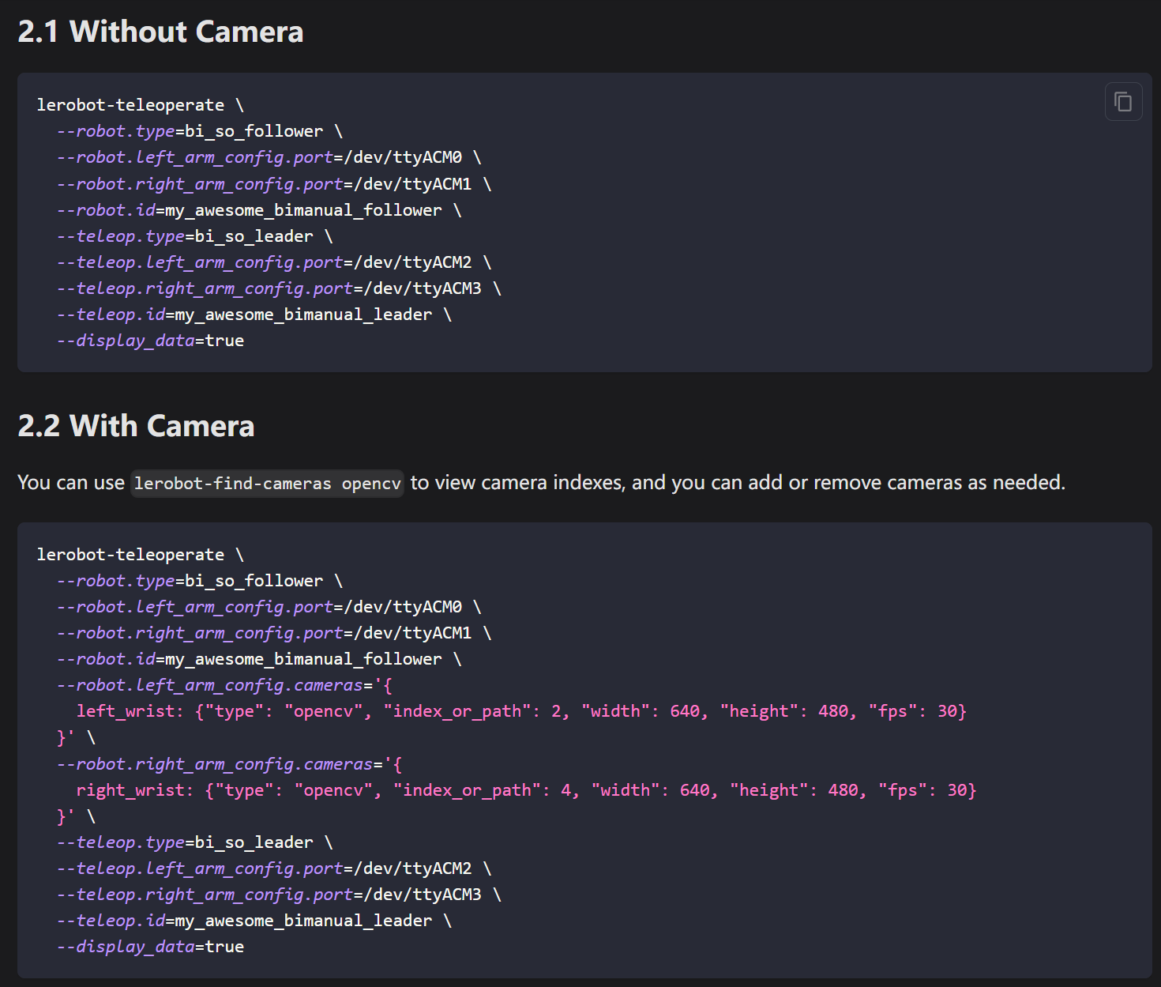
Task: Click /dev/ttyACM3 in the Without Camera block
Action: click(x=423, y=288)
